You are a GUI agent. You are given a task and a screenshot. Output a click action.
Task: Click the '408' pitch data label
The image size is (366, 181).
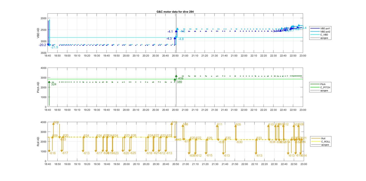pos(181,78)
